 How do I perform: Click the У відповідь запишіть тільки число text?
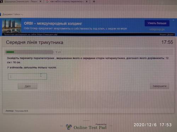[x=32, y=68]
